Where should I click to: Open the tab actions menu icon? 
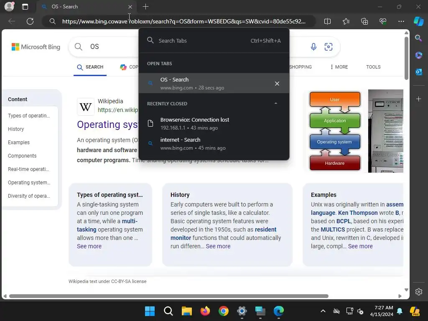coord(25,7)
